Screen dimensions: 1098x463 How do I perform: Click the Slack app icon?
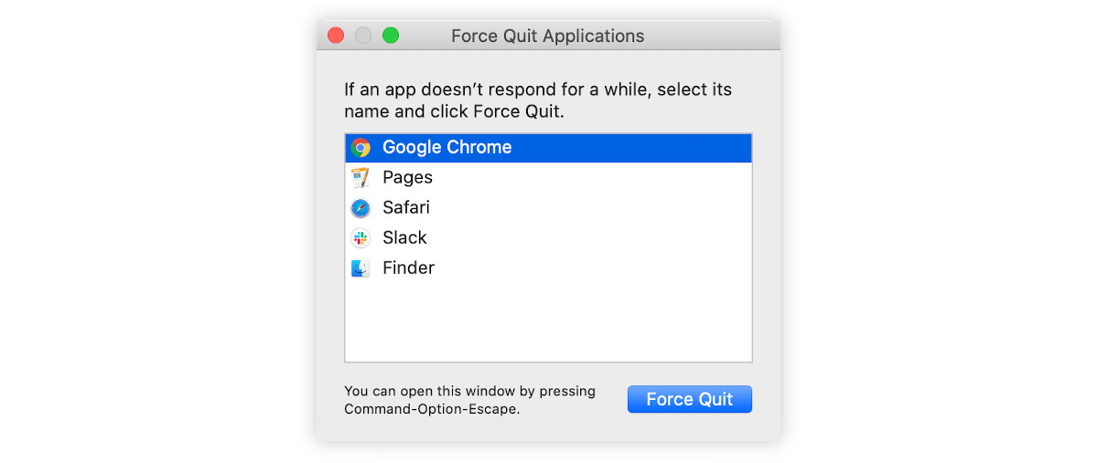361,237
